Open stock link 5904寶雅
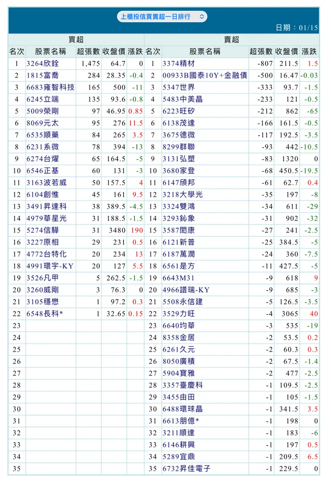The width and height of the screenshot is (331, 486). pos(179,374)
